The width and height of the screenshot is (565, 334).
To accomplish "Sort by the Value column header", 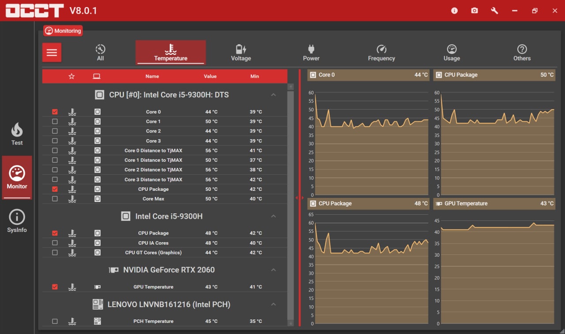I will tap(210, 76).
